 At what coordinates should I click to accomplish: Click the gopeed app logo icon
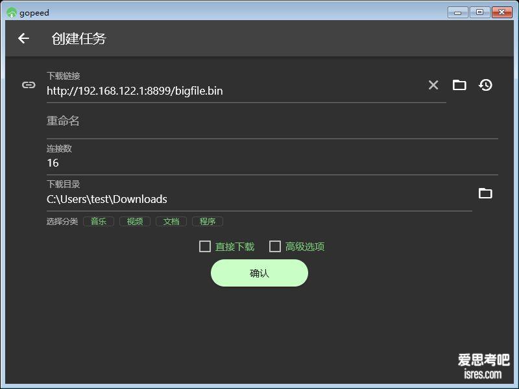(x=11, y=12)
